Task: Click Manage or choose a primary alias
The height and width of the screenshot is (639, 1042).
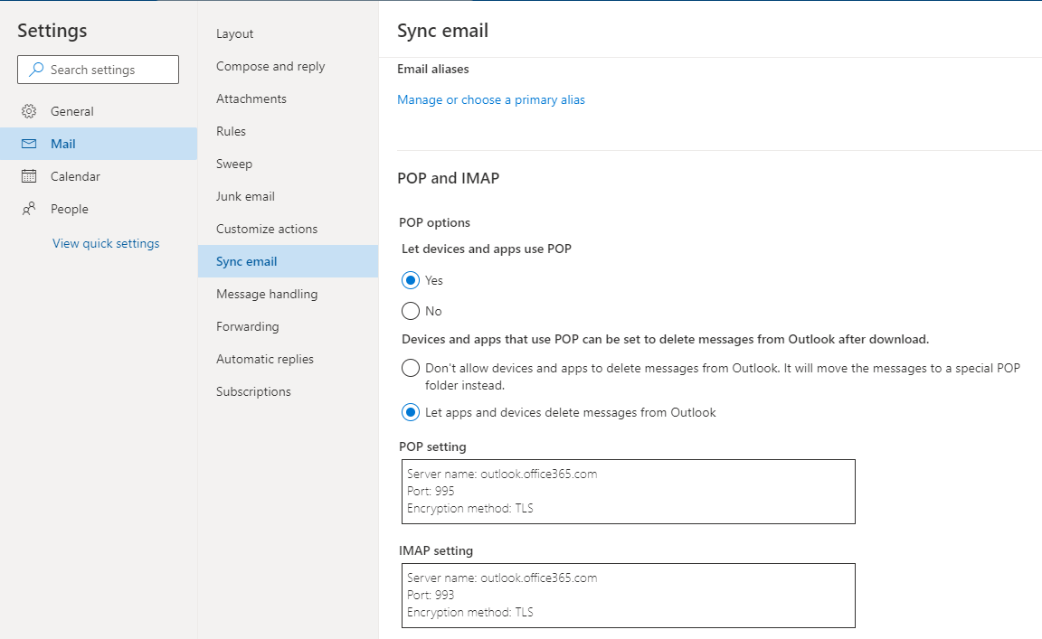Action: tap(491, 99)
